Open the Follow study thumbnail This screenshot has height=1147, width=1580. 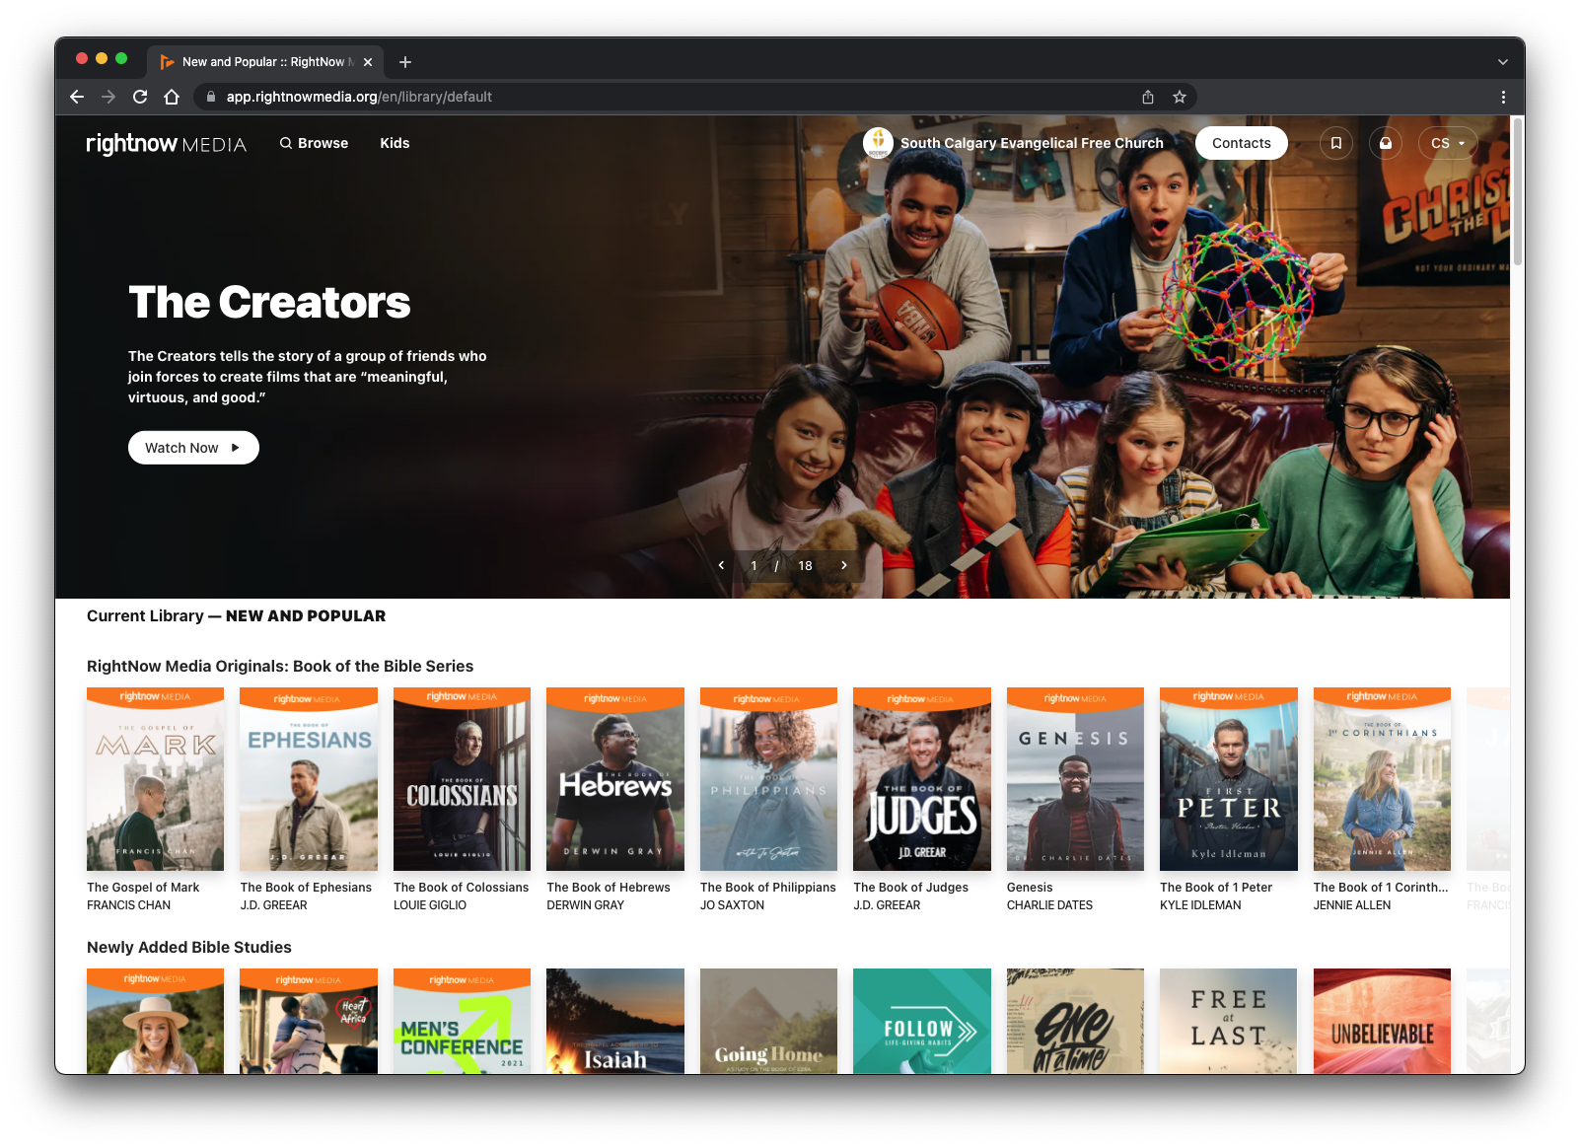pyautogui.click(x=922, y=1021)
